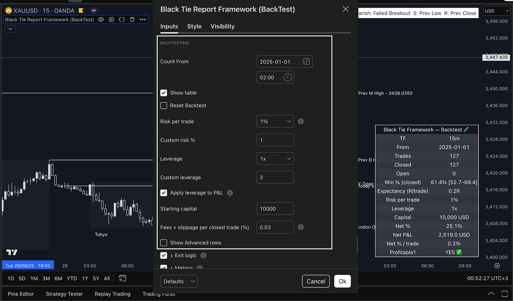Open Leverage 1x dropdown
Viewport: 513px width, 301px height.
coord(275,159)
